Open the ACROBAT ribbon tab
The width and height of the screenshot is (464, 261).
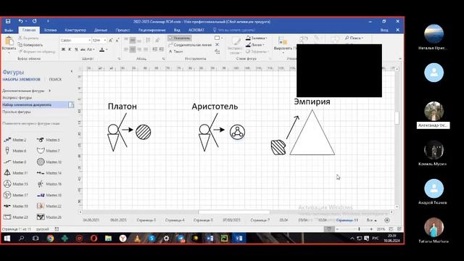(196, 30)
